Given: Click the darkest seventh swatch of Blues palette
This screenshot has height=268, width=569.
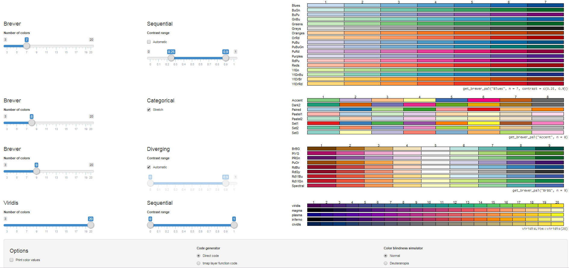Looking at the screenshot, I should pyautogui.click(x=545, y=5).
